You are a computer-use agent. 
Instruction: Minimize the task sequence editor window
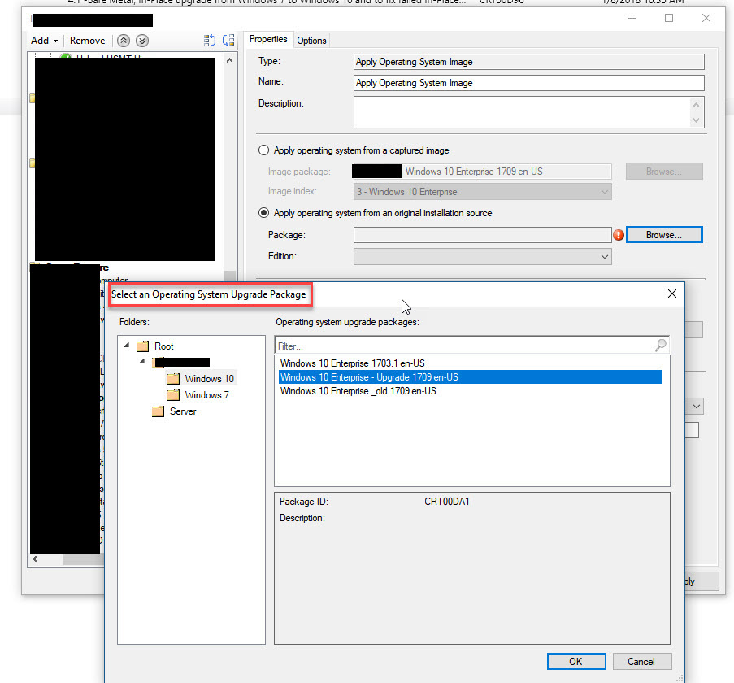pos(632,18)
